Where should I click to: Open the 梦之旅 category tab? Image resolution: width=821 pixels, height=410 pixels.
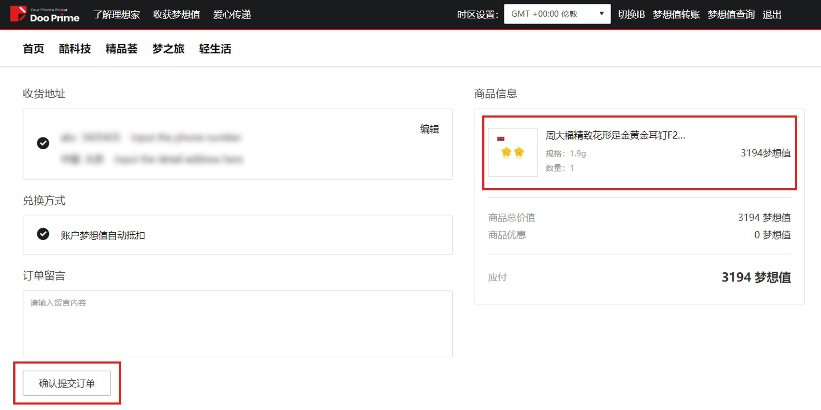point(168,49)
